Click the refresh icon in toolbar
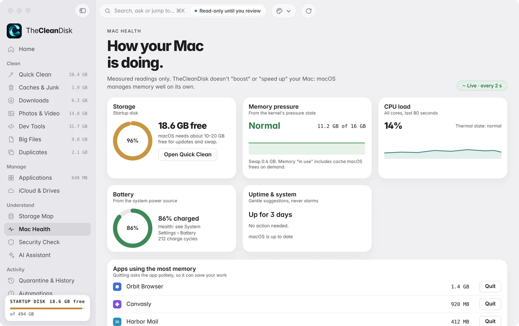 tap(308, 11)
